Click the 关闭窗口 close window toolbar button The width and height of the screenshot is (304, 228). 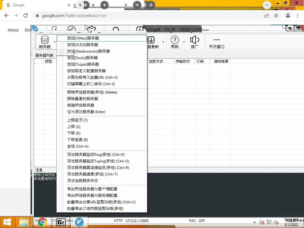coord(216,42)
